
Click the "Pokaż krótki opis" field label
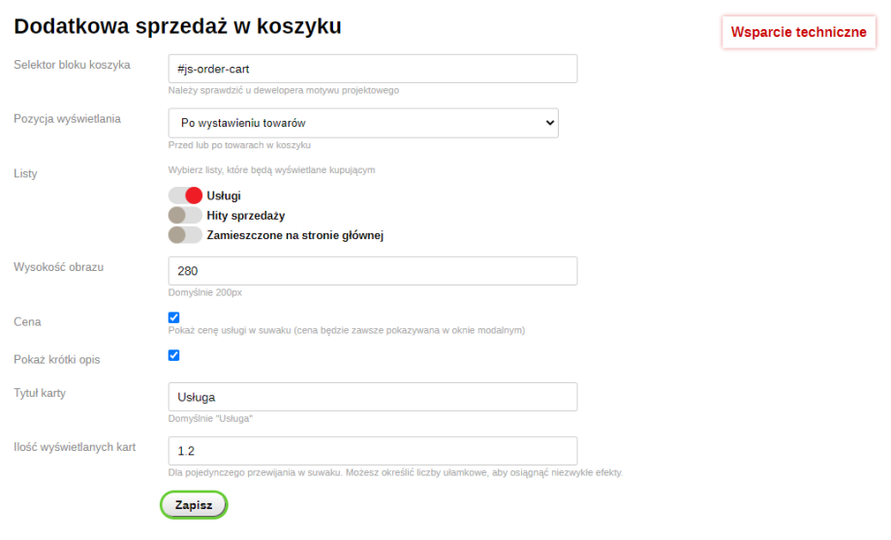click(x=57, y=359)
